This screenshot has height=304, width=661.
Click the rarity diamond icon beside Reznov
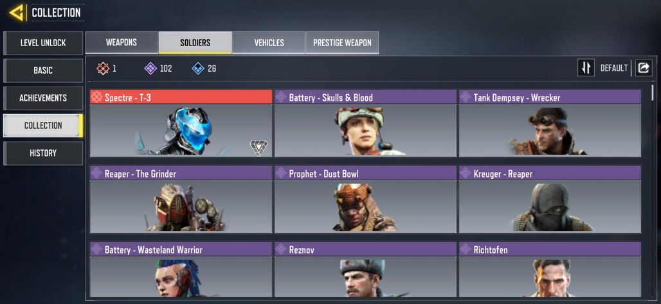click(x=281, y=249)
